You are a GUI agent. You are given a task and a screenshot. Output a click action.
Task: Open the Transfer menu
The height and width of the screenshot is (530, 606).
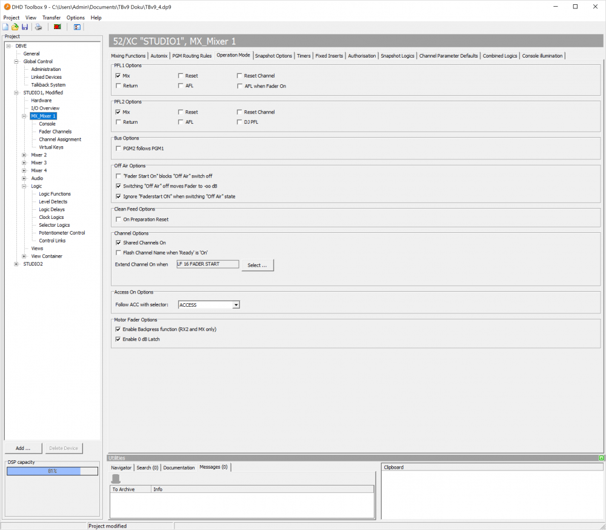click(51, 18)
